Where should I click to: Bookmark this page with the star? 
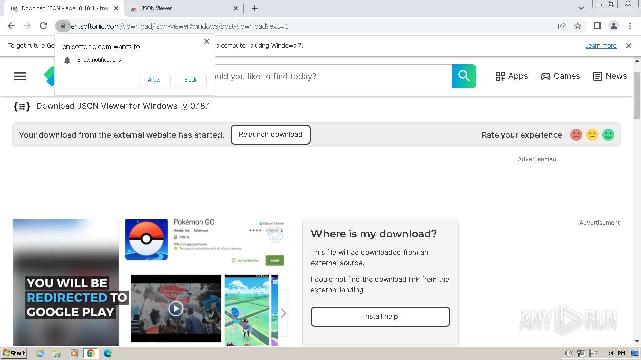578,26
